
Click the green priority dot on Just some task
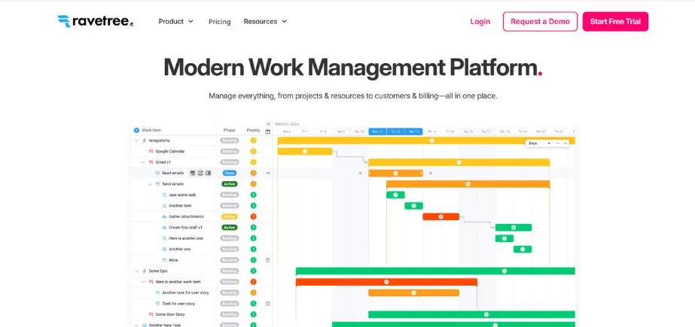pyautogui.click(x=254, y=195)
